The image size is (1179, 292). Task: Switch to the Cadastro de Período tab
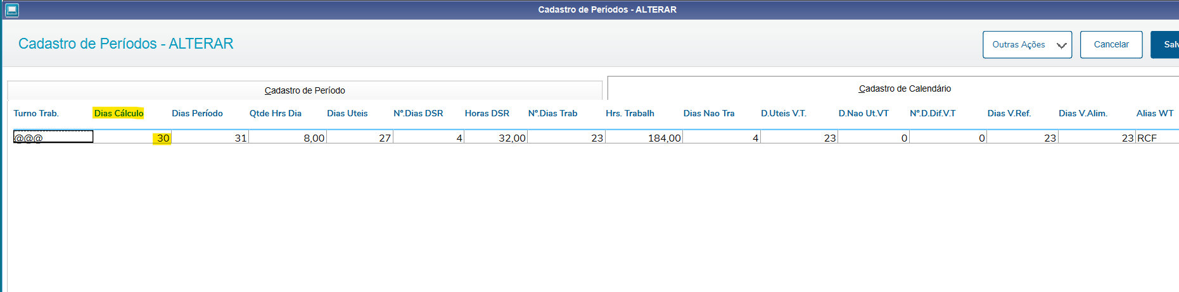[305, 90]
